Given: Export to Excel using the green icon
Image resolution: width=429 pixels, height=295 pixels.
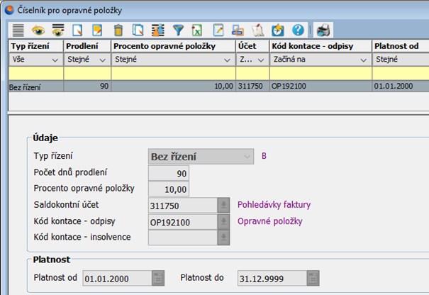Looking at the screenshot, I should [x=197, y=30].
